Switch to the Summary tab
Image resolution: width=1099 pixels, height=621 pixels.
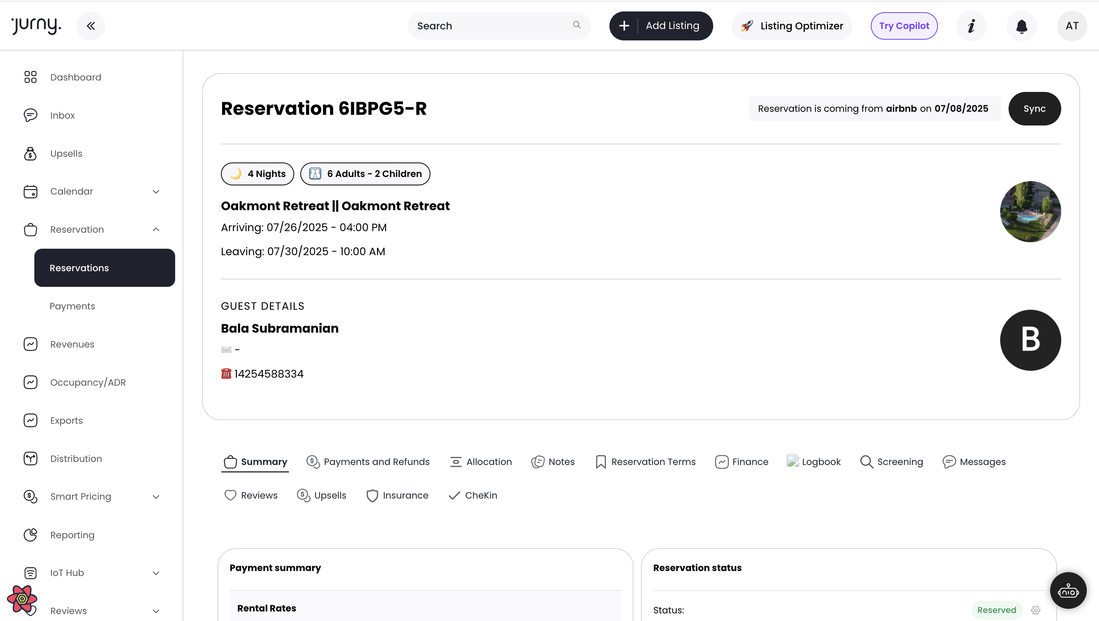click(255, 462)
